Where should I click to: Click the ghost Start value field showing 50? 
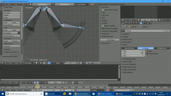click(x=133, y=51)
